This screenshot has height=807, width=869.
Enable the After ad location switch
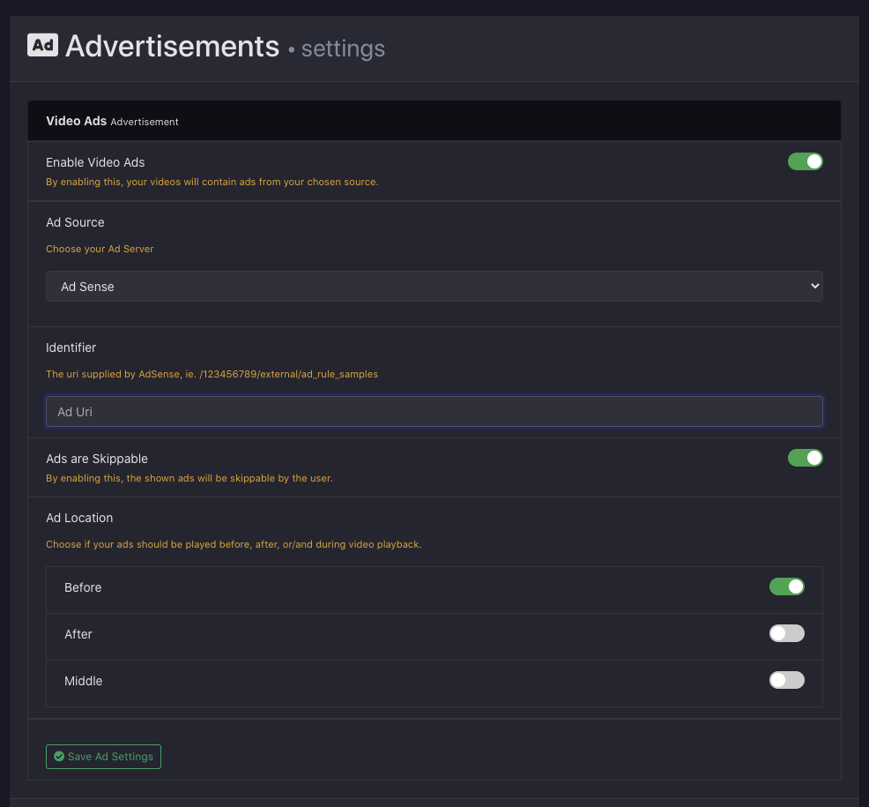(786, 633)
